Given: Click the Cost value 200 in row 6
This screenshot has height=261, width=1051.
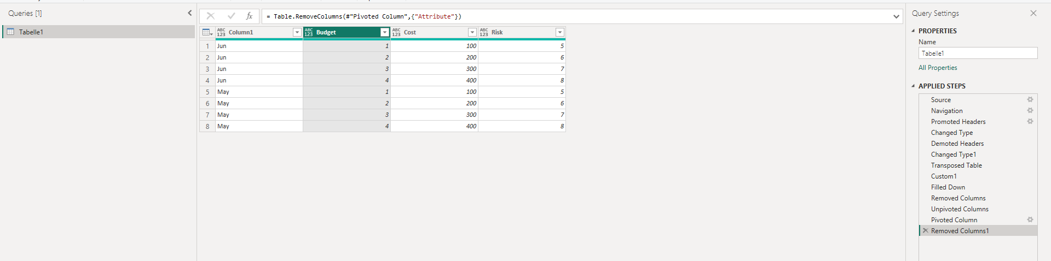Looking at the screenshot, I should [435, 104].
